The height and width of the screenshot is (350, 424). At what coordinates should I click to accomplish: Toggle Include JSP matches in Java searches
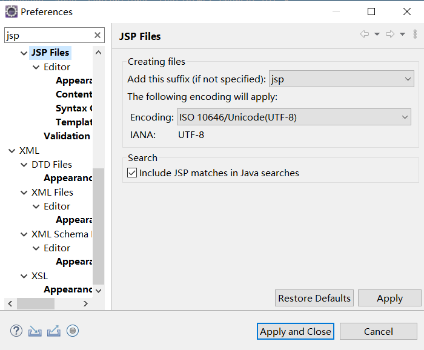(132, 173)
